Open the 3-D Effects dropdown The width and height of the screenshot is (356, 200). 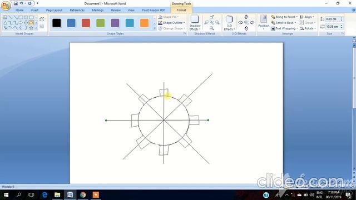point(229,23)
